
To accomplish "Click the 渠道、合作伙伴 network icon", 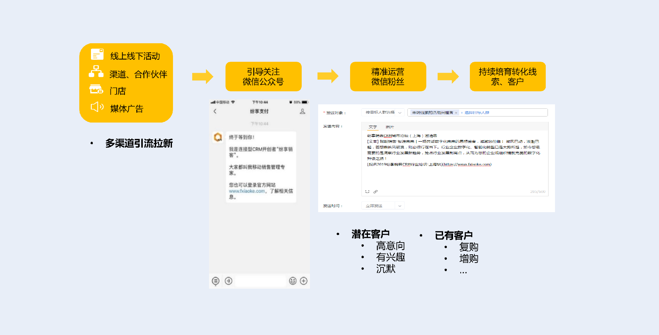I will [x=96, y=71].
